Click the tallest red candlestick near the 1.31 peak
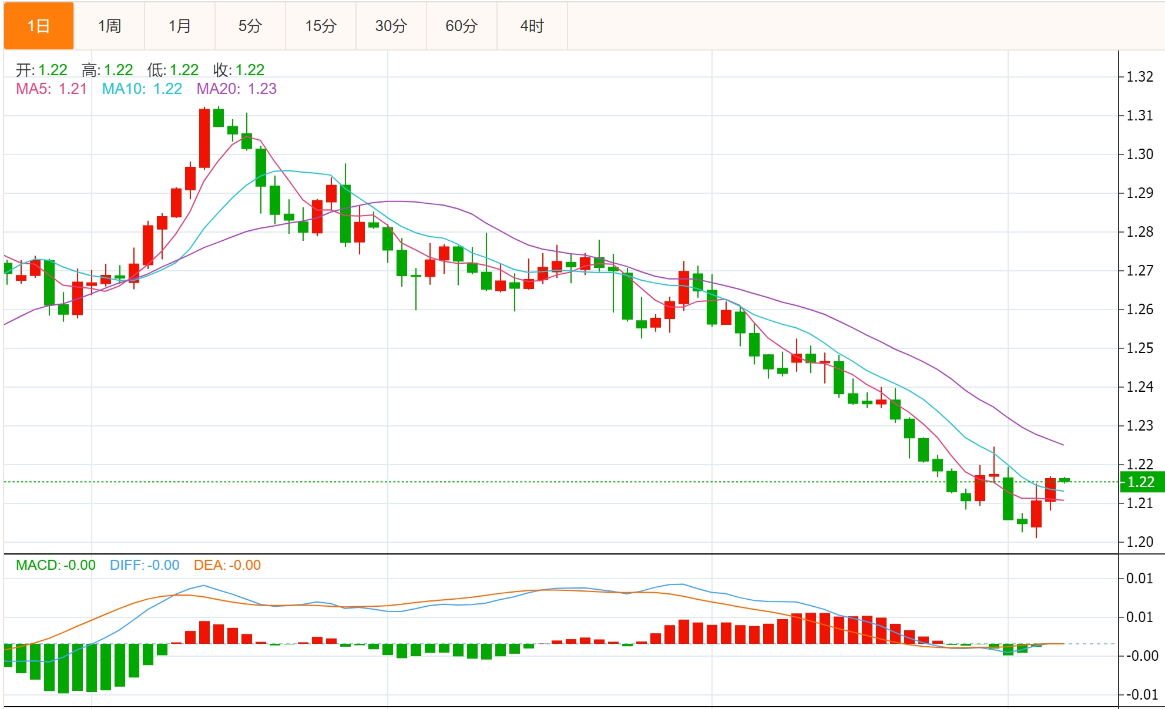The width and height of the screenshot is (1165, 709). (x=204, y=138)
